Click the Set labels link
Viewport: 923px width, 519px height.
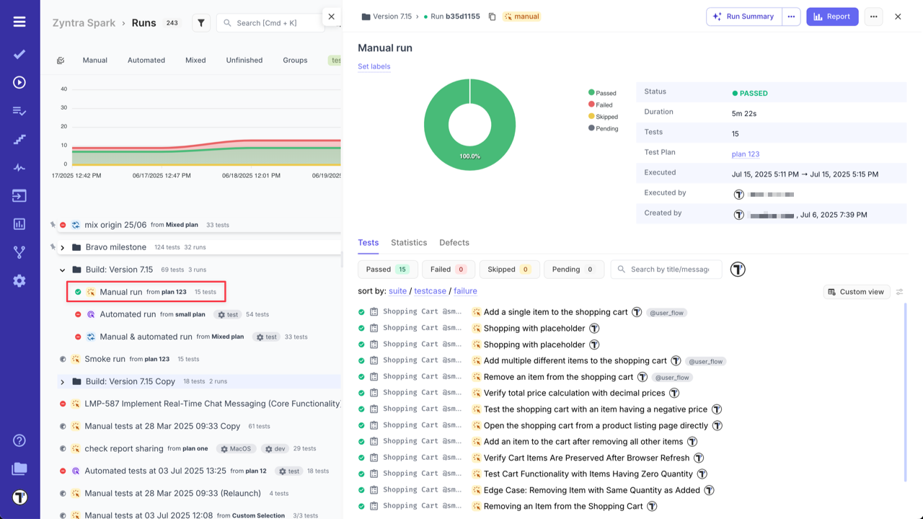[x=374, y=66]
